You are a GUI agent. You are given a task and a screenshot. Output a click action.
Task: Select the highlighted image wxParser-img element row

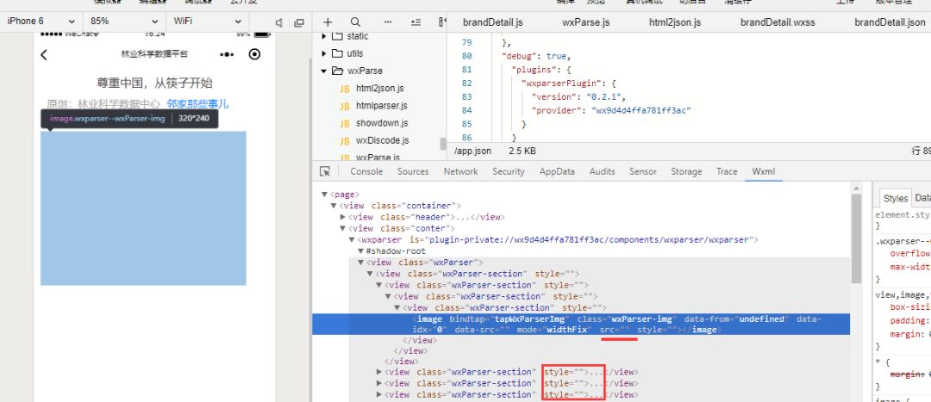pos(581,325)
